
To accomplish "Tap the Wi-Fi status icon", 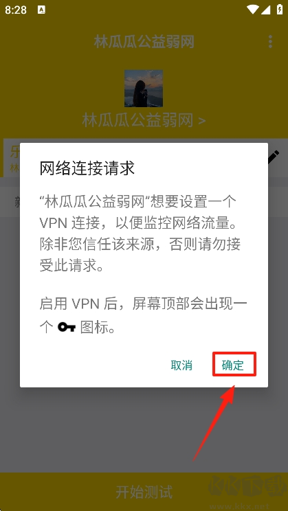I will pyautogui.click(x=253, y=10).
